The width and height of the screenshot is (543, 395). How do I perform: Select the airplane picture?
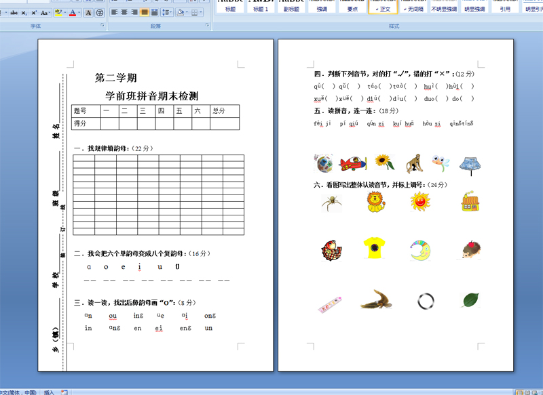point(353,163)
